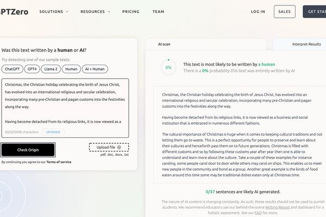Select the AI + Human sample chip
Image resolution: width=326 pixels, height=217 pixels.
(95, 69)
